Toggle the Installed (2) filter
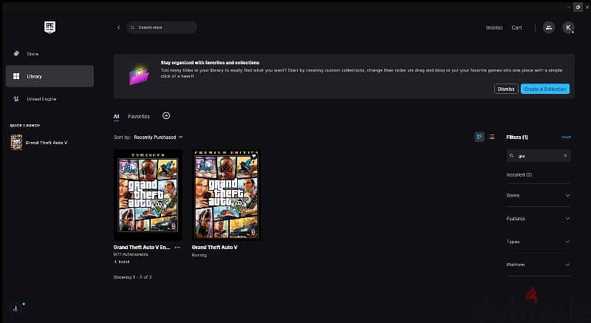This screenshot has width=591, height=323. coord(519,175)
